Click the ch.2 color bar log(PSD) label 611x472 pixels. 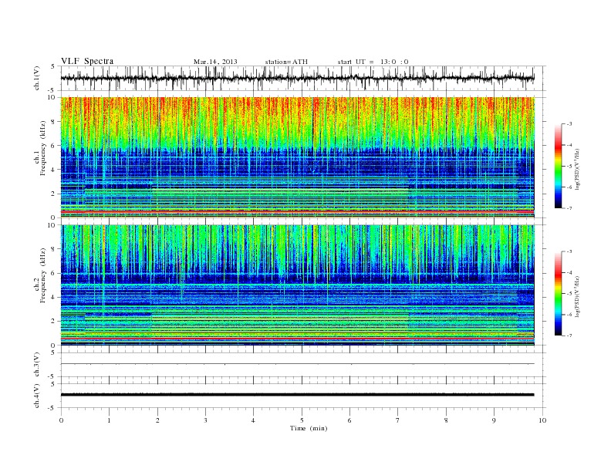[x=578, y=296]
